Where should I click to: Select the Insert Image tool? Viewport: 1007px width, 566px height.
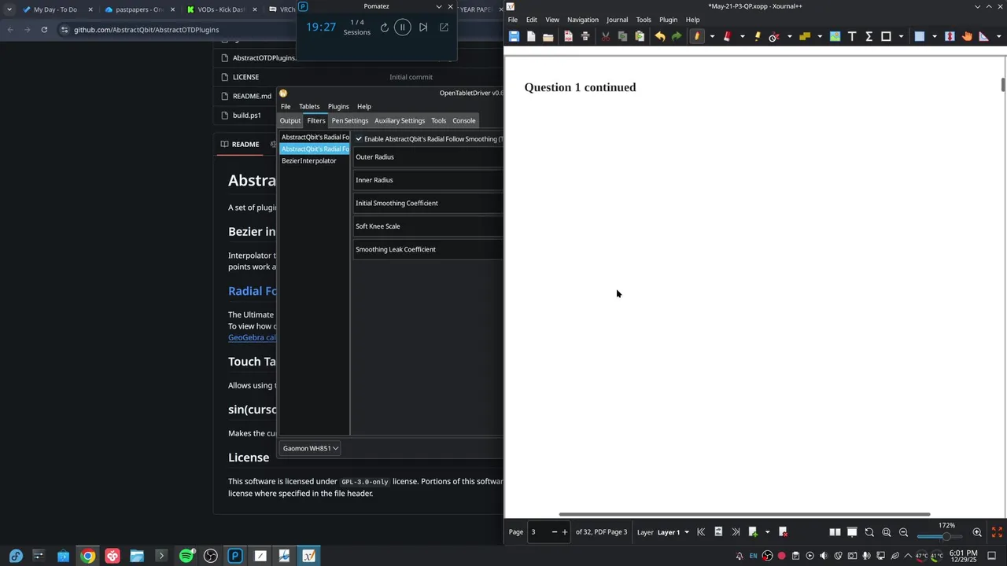click(x=835, y=36)
